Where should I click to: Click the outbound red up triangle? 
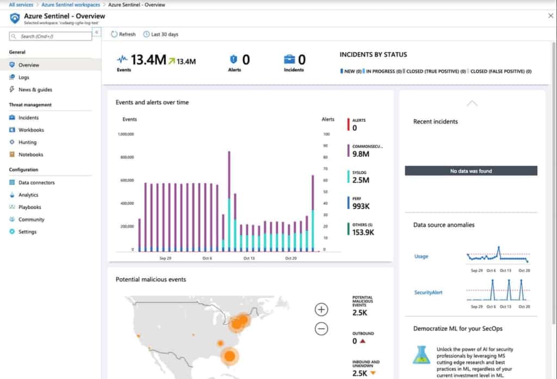[363, 341]
